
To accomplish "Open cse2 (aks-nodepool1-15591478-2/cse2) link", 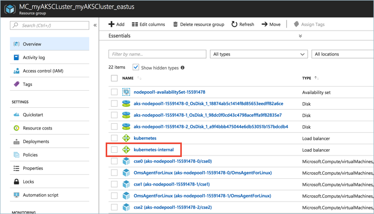I will (x=172, y=207).
